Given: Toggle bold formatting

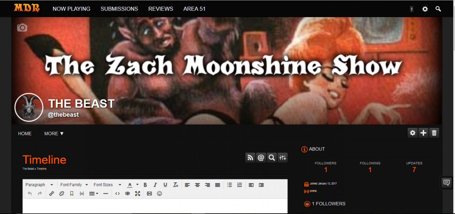Looking at the screenshot, I should tap(145, 185).
